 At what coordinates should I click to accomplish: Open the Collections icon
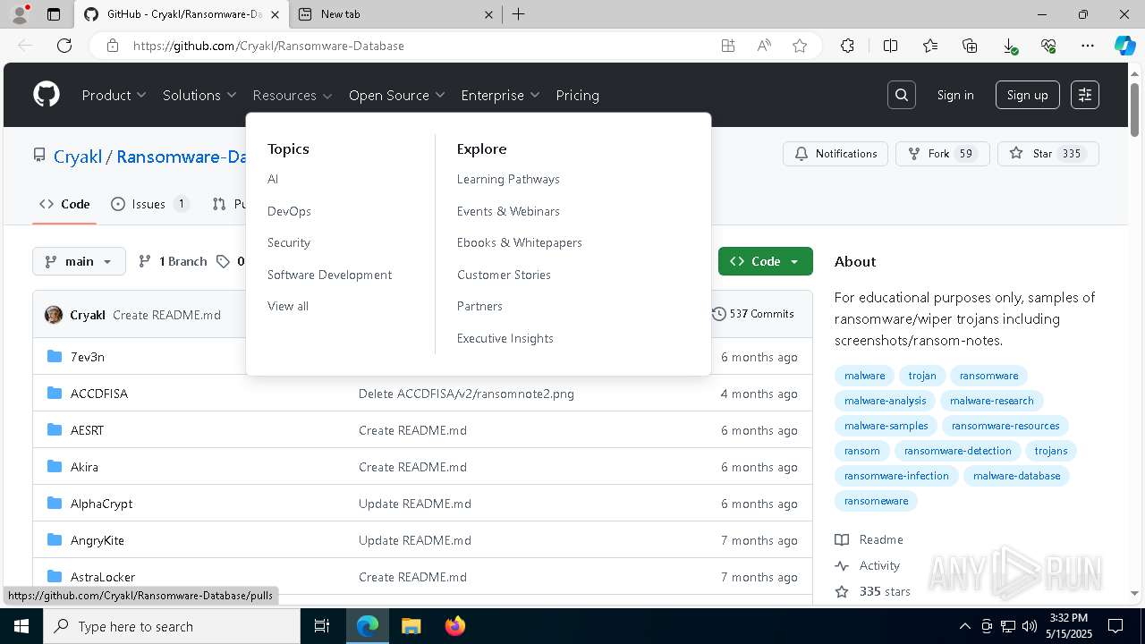click(970, 46)
